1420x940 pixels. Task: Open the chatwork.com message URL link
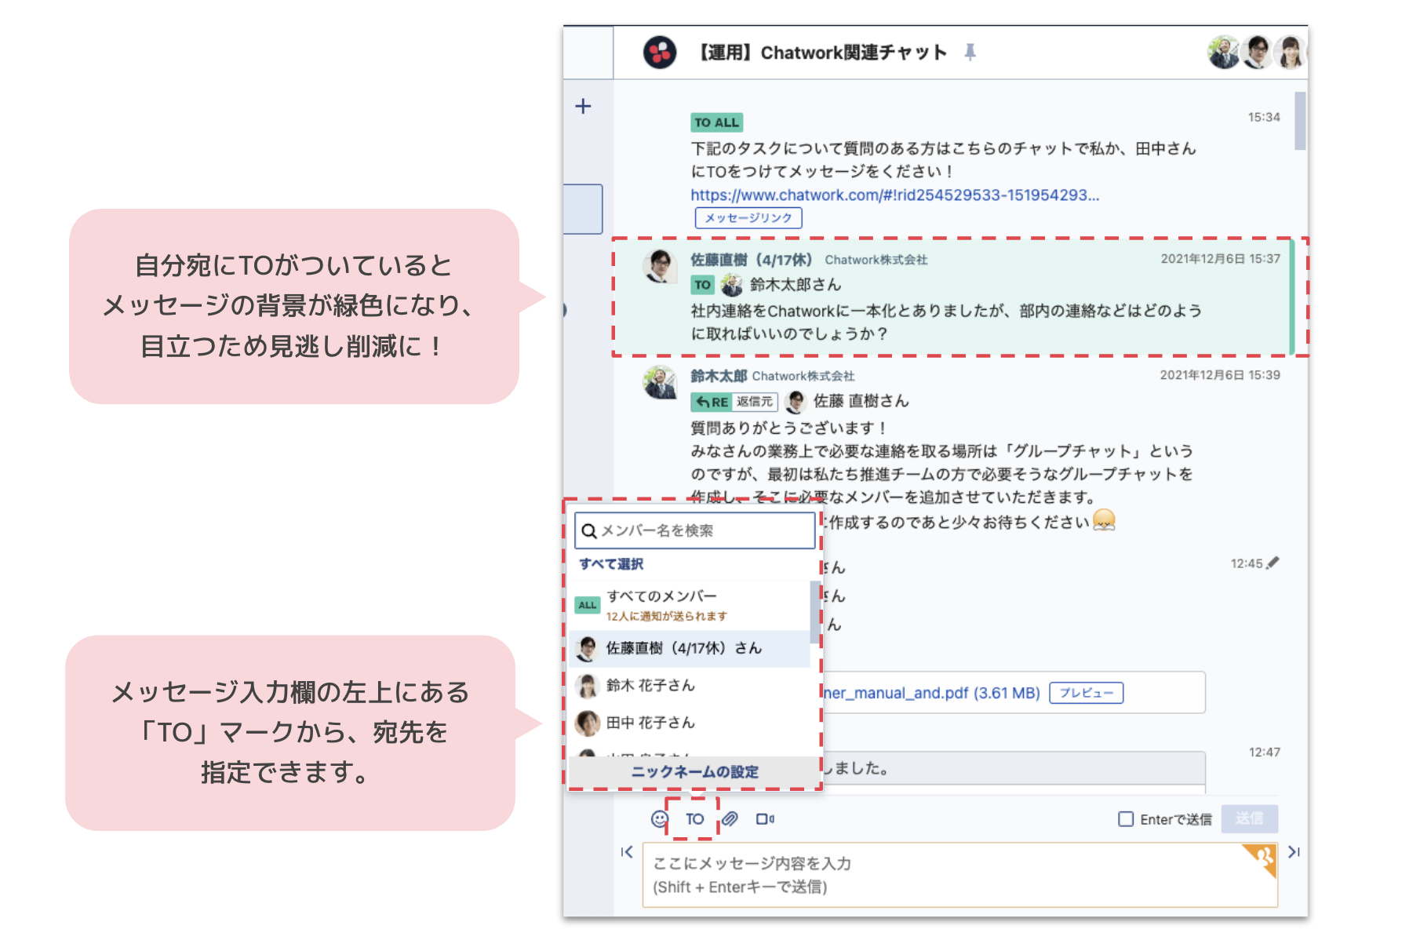coord(894,195)
